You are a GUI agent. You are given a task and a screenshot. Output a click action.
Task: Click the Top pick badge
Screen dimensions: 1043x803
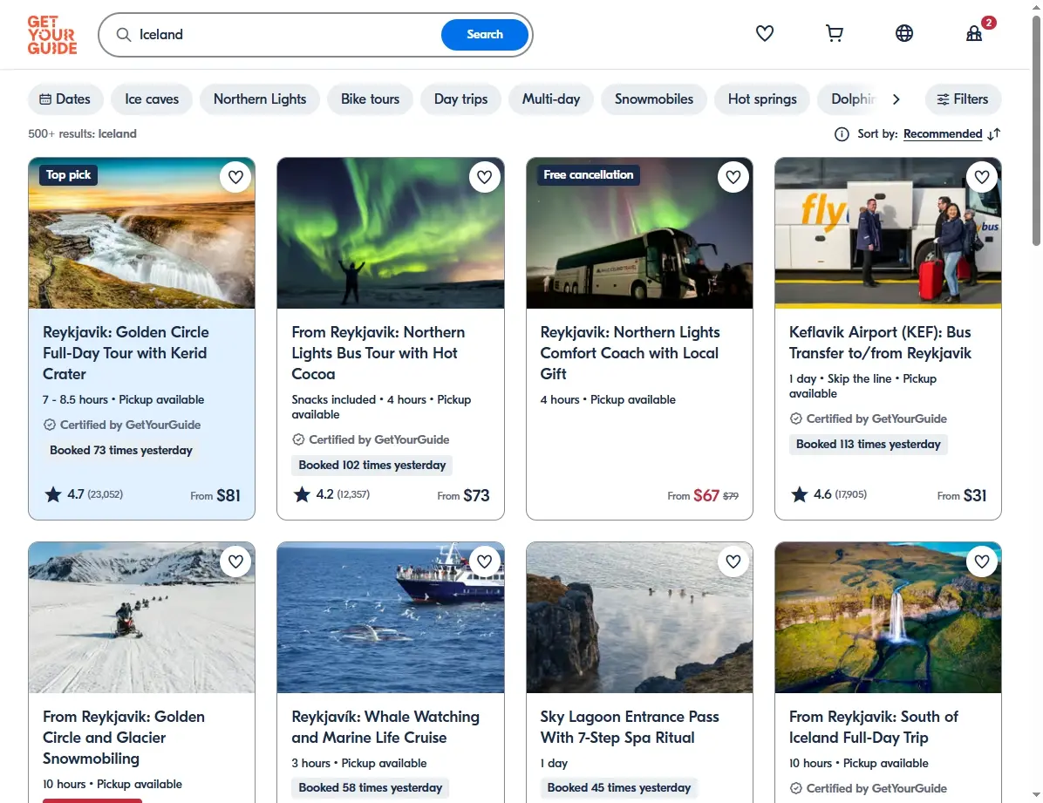(69, 175)
